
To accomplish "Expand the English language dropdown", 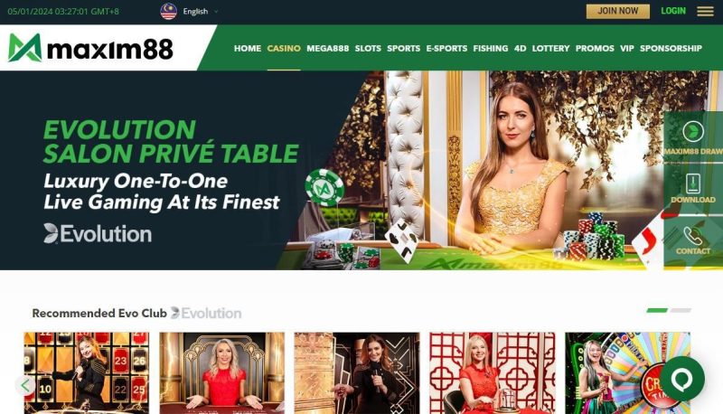I will pos(200,11).
